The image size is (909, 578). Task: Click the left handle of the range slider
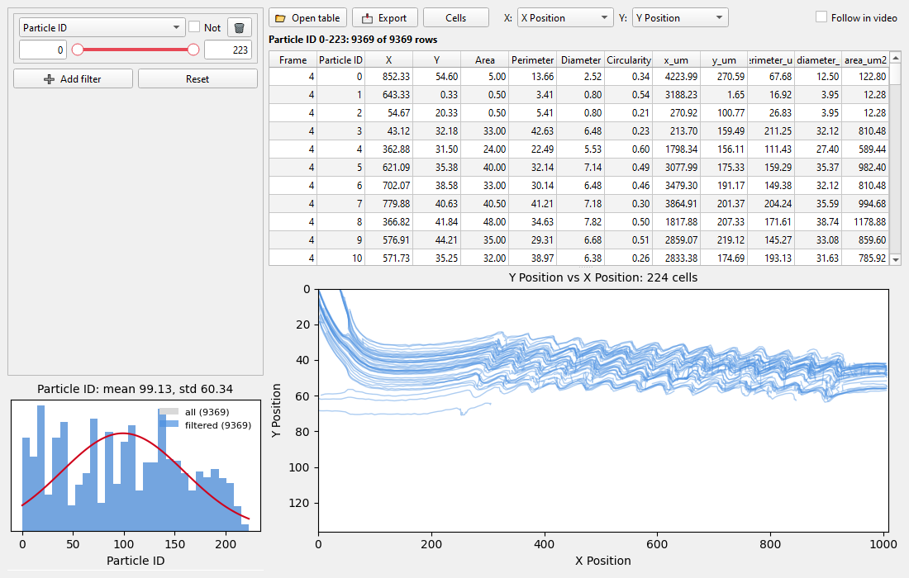coord(78,50)
